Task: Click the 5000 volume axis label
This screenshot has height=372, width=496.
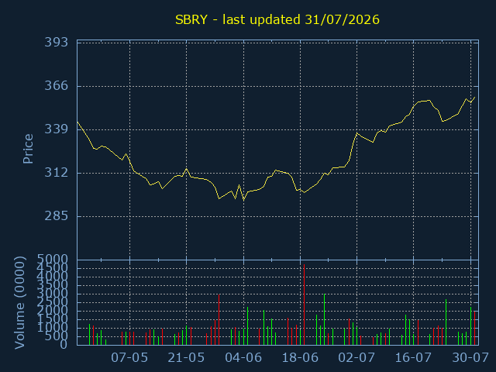Action: pyautogui.click(x=53, y=260)
